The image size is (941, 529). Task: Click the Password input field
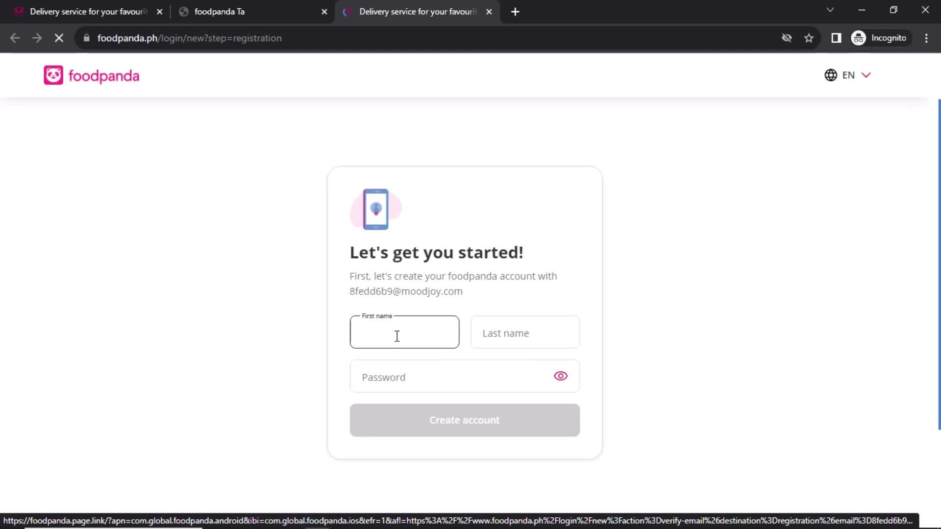point(465,377)
